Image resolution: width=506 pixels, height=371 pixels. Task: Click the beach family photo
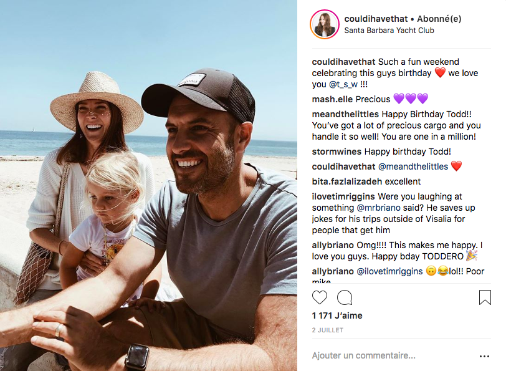[148, 185]
